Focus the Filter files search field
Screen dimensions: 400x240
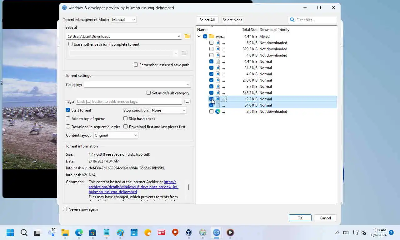(312, 20)
